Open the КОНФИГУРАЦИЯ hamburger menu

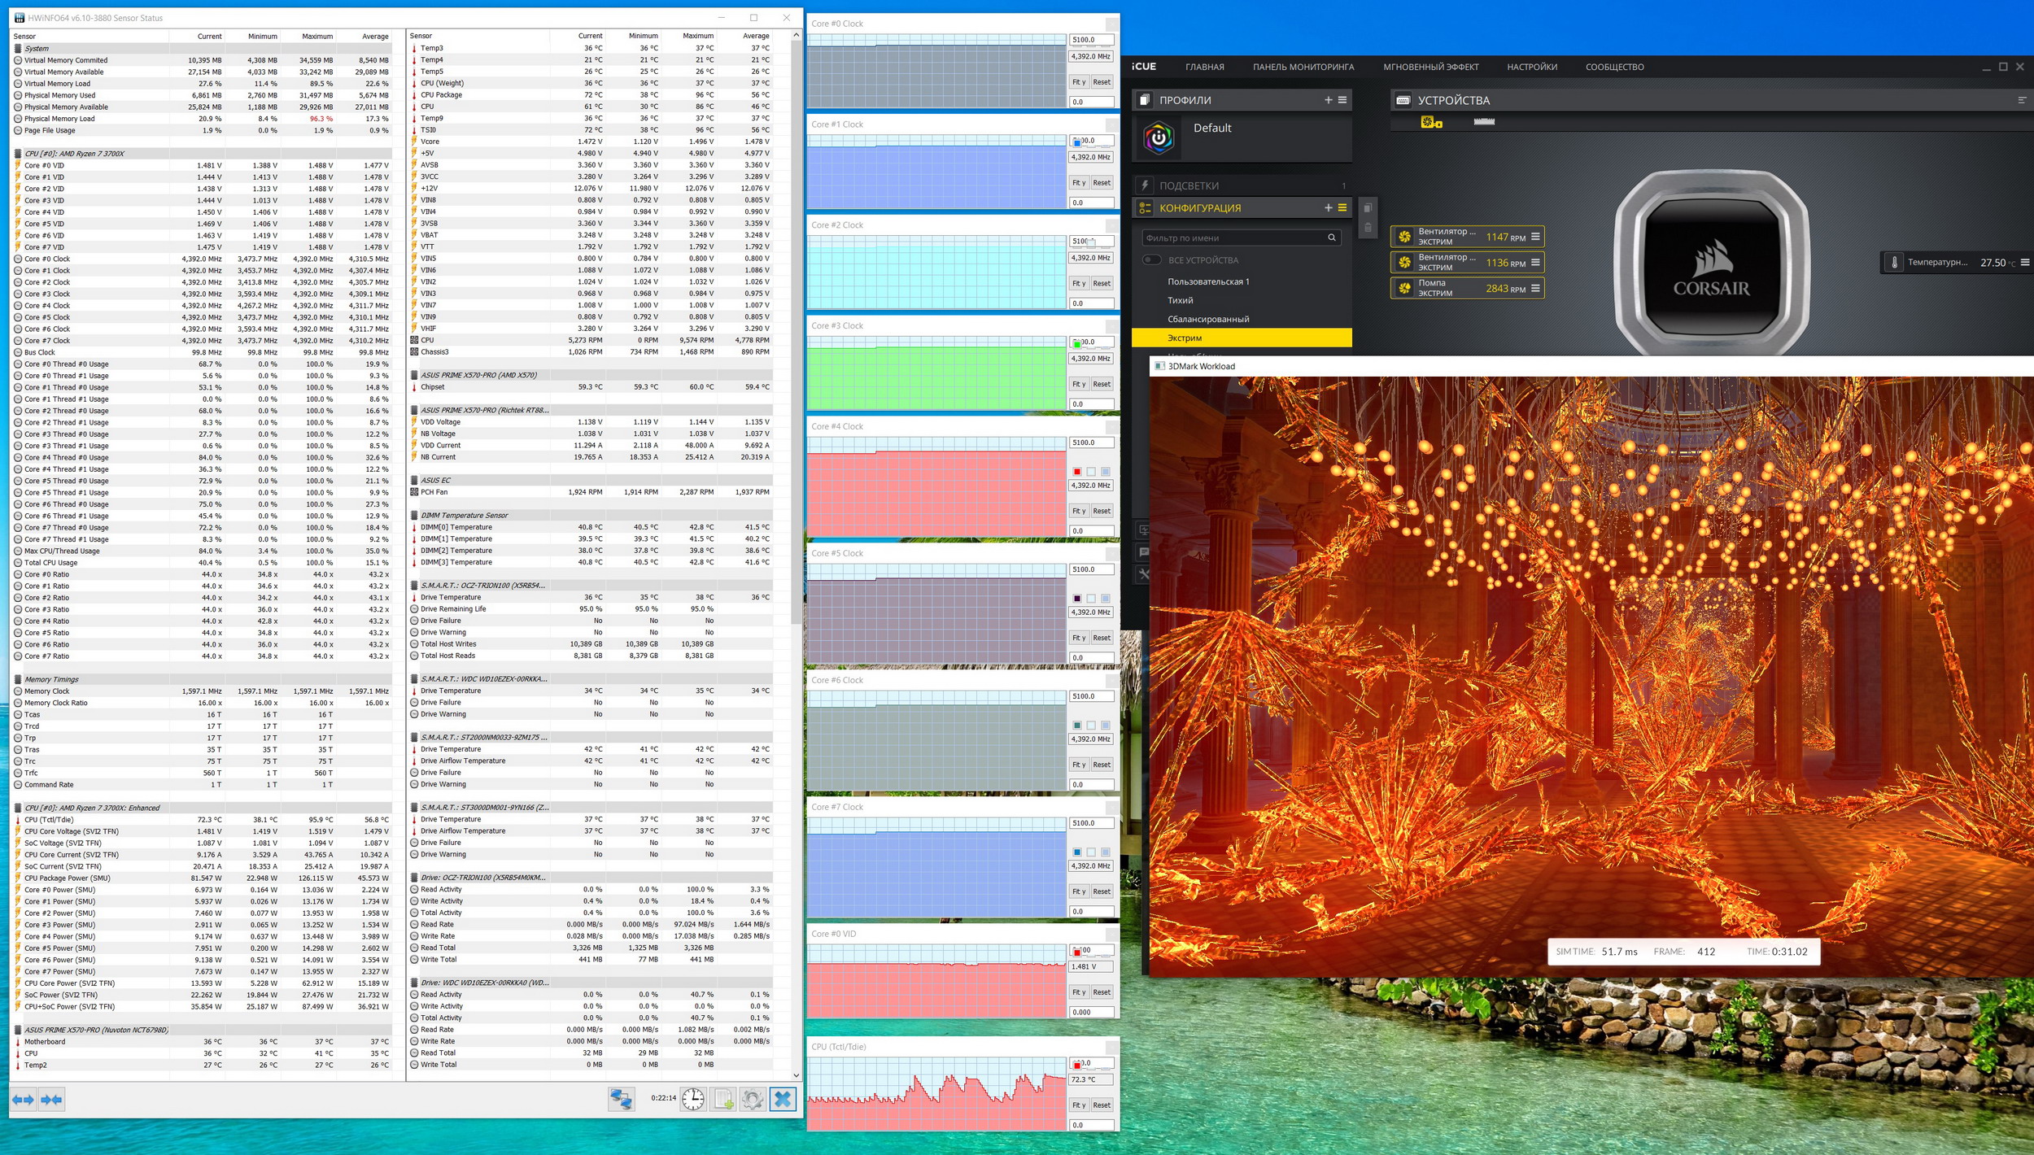[x=1342, y=208]
